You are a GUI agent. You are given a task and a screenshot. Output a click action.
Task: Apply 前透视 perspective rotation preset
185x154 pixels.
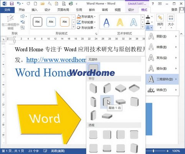(x=93, y=134)
